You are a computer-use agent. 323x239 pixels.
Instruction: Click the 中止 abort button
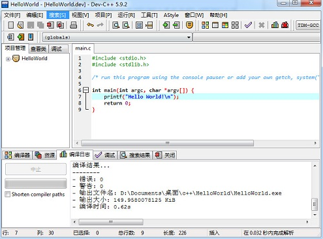click(x=36, y=169)
